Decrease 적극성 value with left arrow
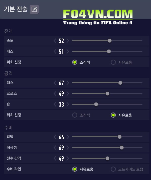151x180 pixels. coord(55,148)
